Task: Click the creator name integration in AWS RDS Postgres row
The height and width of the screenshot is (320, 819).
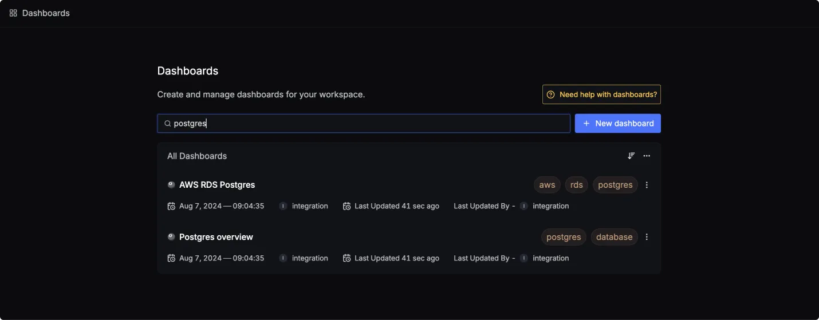Action: [310, 206]
